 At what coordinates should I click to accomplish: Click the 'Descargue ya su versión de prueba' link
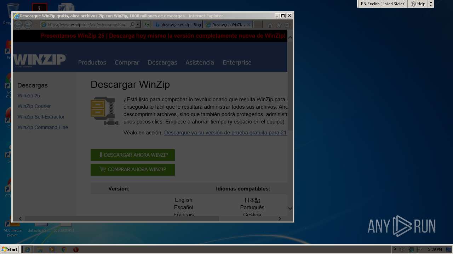coord(226,133)
